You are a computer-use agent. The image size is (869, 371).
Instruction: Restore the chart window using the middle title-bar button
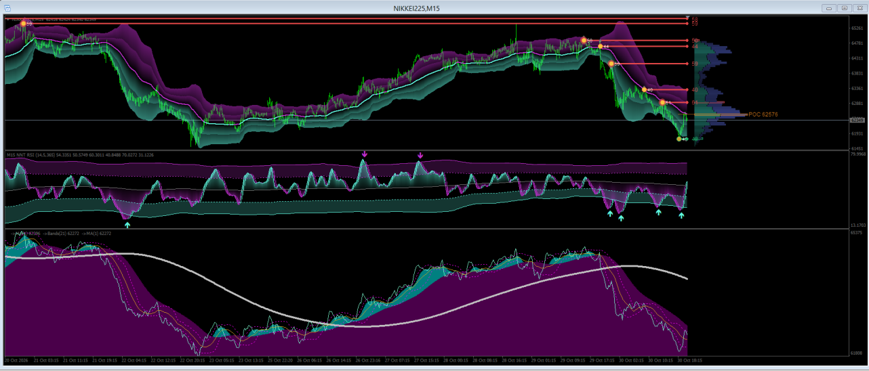[x=844, y=8]
